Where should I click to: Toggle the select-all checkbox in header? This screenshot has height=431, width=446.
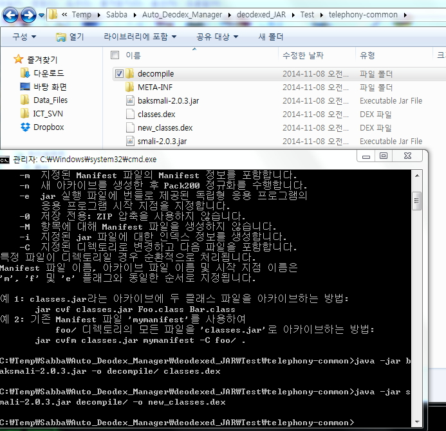(115, 55)
